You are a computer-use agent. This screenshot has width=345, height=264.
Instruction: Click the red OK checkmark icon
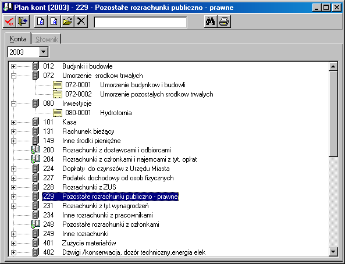click(x=9, y=22)
